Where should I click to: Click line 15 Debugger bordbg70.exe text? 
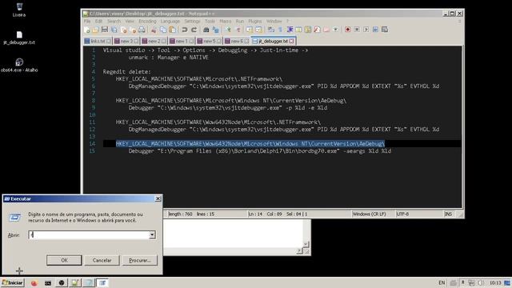pyautogui.click(x=259, y=151)
